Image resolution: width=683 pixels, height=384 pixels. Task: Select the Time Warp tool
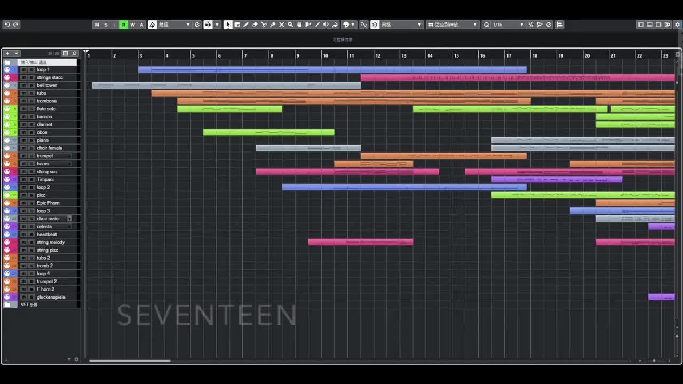308,25
